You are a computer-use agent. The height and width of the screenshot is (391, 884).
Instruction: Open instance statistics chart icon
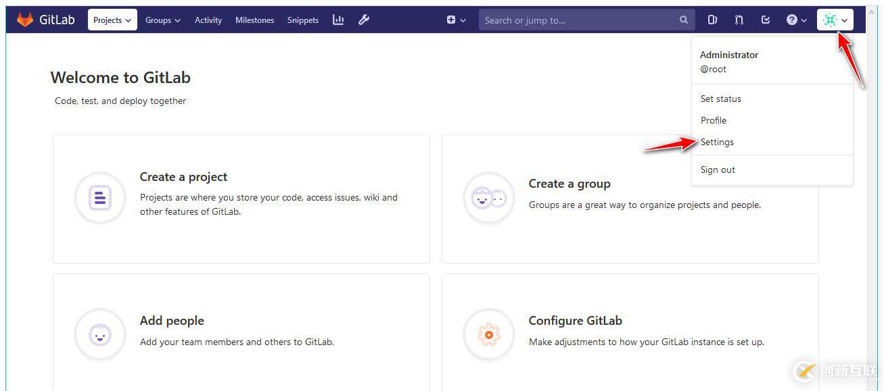pyautogui.click(x=338, y=20)
